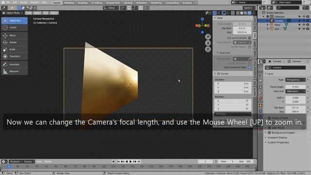Image resolution: width=311 pixels, height=175 pixels.
Task: Click the blue Z axis on navigation gizmo
Action: tap(202, 19)
